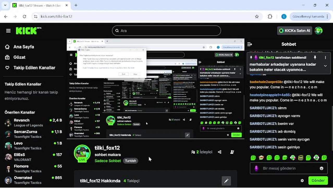The image size is (333, 188).
Task: Click the Gözat browse icon
Action: pyautogui.click(x=7, y=57)
